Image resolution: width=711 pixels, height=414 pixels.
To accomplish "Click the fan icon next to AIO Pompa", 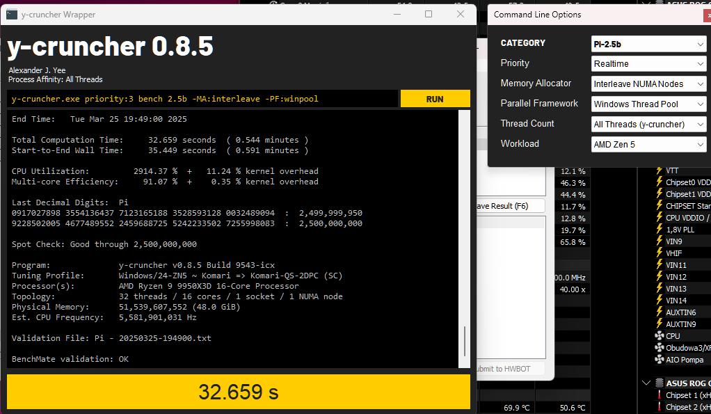I will [660, 360].
